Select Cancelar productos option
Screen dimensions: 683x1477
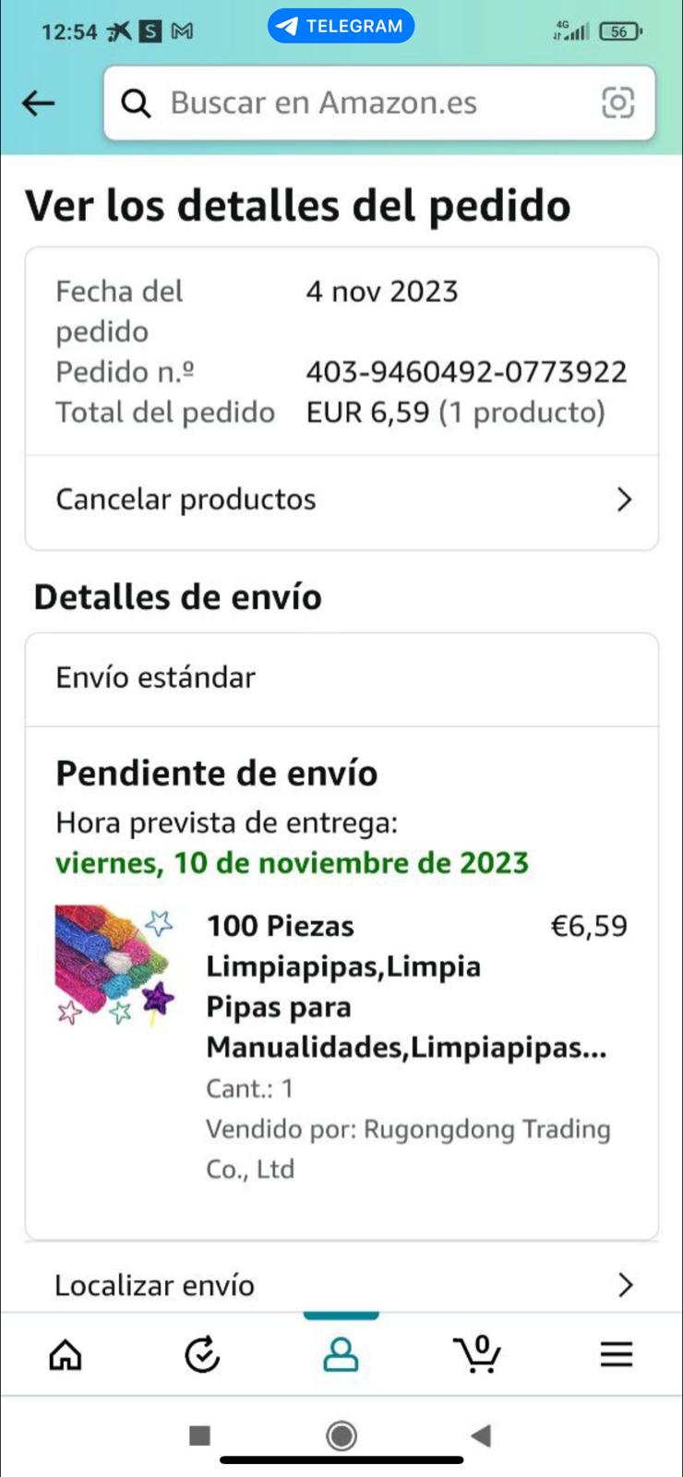pyautogui.click(x=186, y=500)
